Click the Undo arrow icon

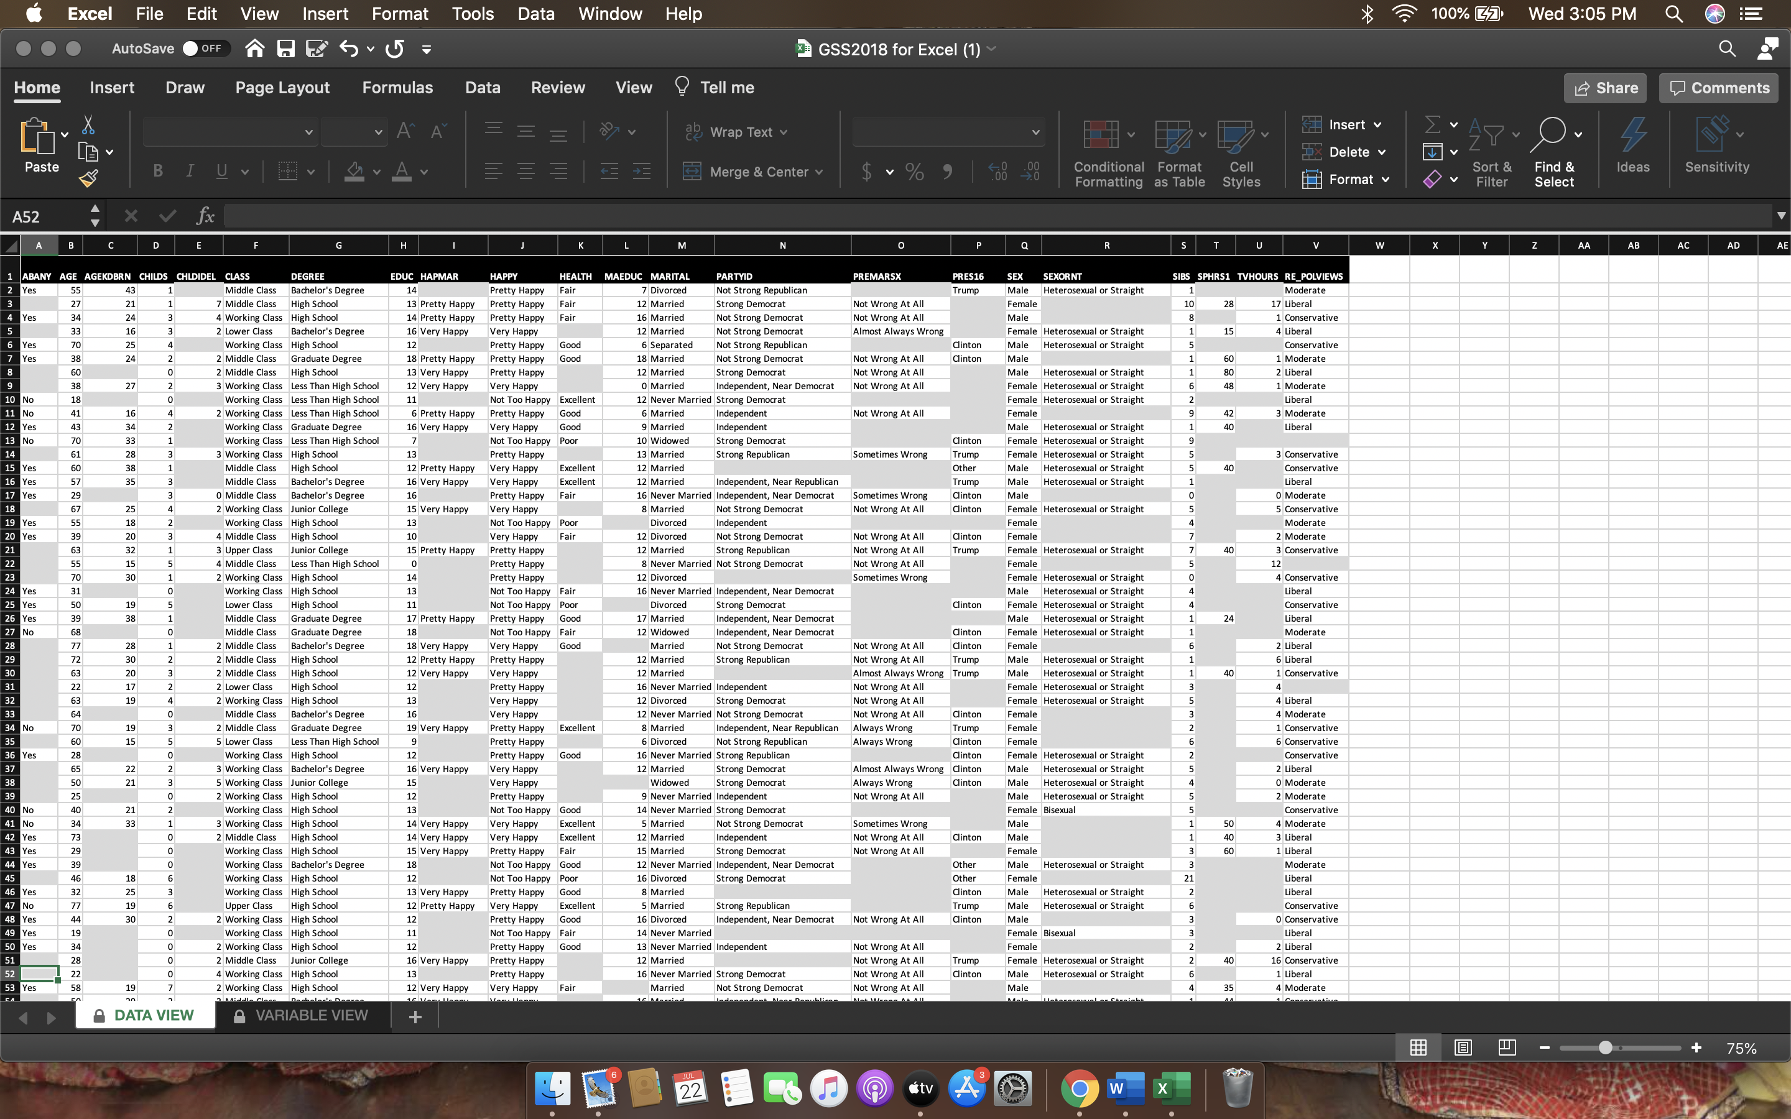(349, 49)
